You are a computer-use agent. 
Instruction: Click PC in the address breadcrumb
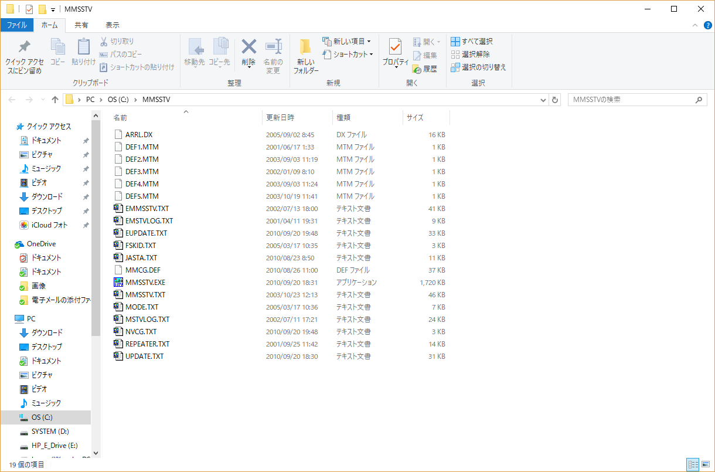[x=90, y=100]
